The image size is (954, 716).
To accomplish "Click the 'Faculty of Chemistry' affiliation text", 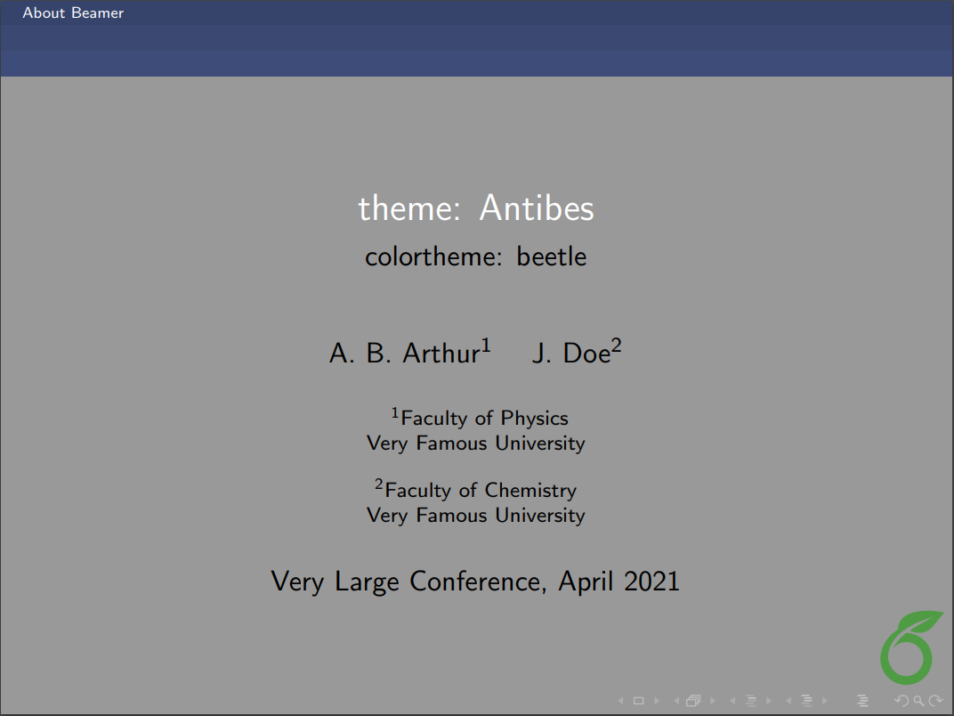I will (x=475, y=489).
